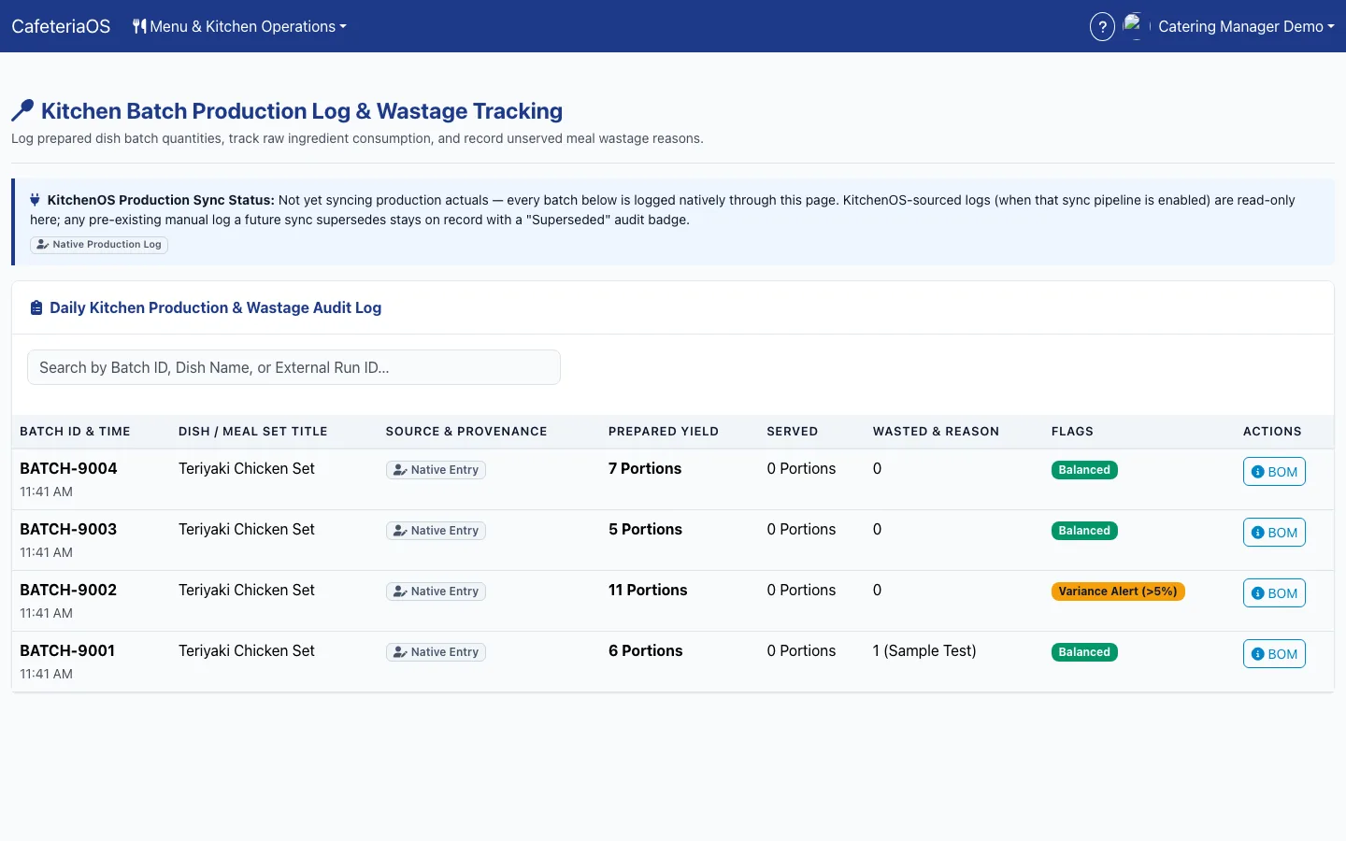This screenshot has width=1346, height=841.
Task: Click Teriyaki Chicken Set in BATCH-9002 row
Action: [247, 591]
